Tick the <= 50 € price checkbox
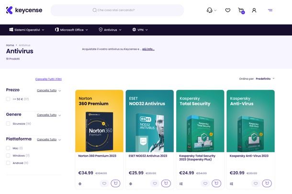The image size is (292, 194). [x=8, y=99]
